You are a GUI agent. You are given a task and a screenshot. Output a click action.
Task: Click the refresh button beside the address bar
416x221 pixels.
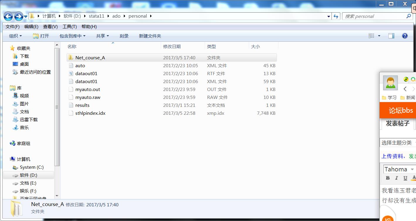pyautogui.click(x=336, y=16)
